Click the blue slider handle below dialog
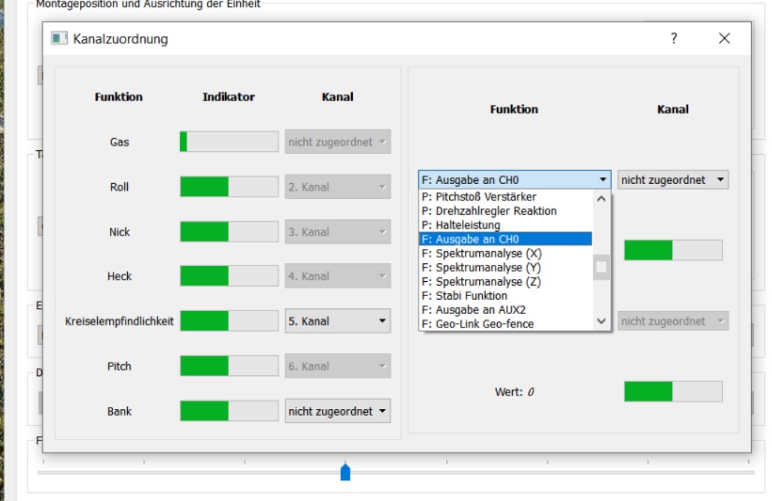 (345, 473)
